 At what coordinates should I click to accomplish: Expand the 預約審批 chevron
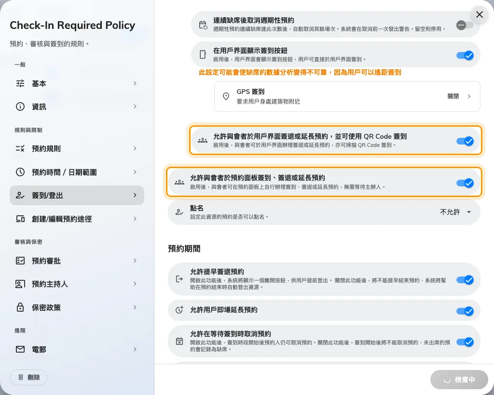[135, 261]
